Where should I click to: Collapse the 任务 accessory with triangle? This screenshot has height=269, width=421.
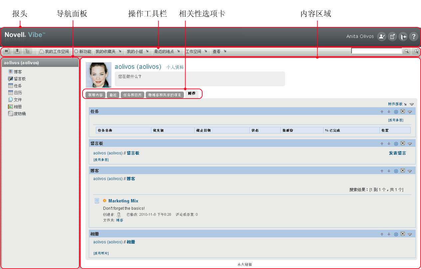pos(410,112)
